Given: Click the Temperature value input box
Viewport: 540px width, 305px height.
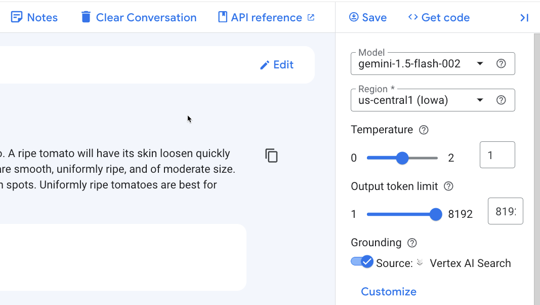Looking at the screenshot, I should (x=497, y=155).
